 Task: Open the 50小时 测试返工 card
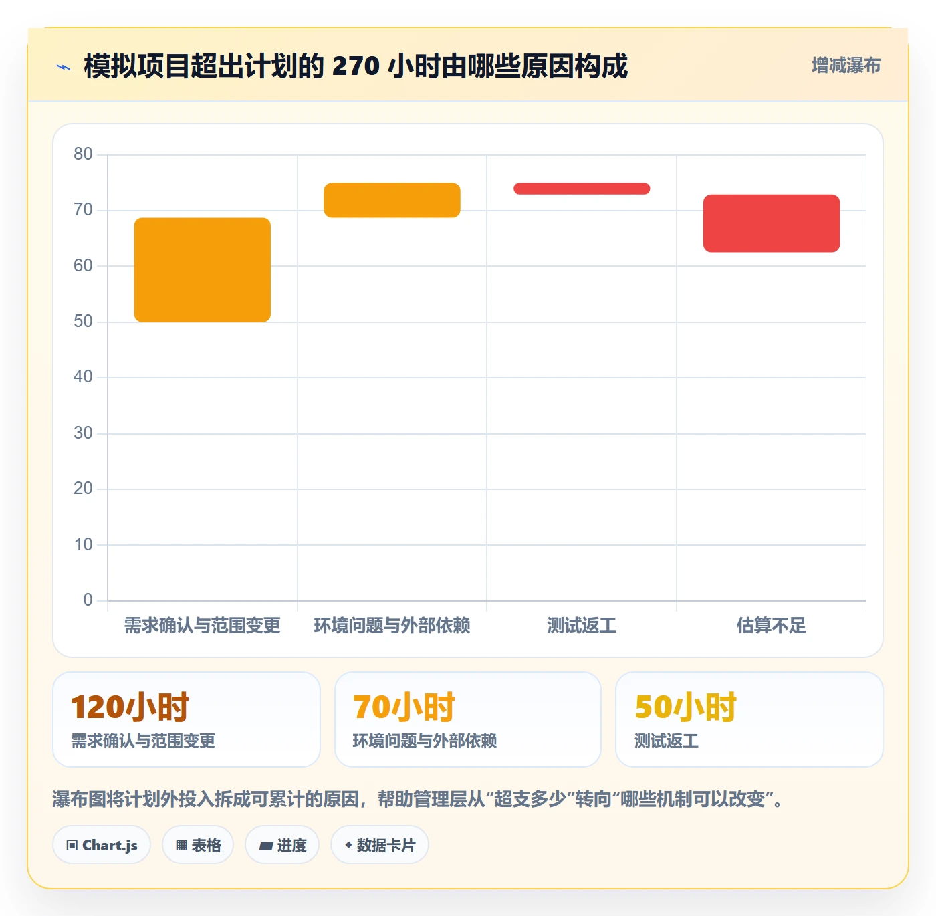click(x=749, y=719)
